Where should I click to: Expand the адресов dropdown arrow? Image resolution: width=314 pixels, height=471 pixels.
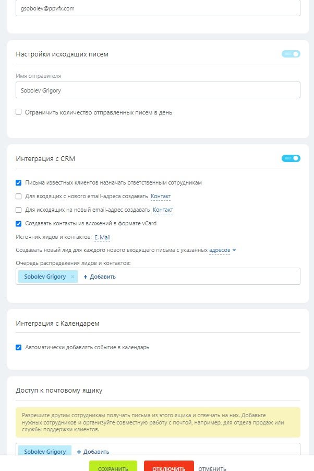tap(234, 250)
